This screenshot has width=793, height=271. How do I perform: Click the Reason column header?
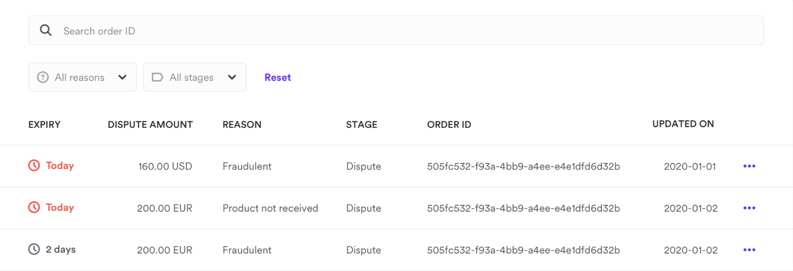[x=241, y=124]
